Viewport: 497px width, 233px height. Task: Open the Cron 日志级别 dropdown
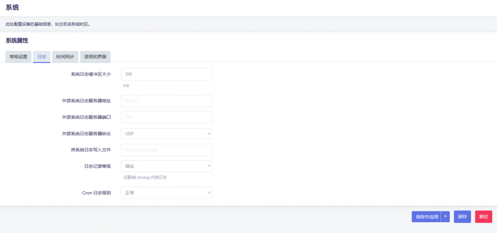(x=166, y=193)
